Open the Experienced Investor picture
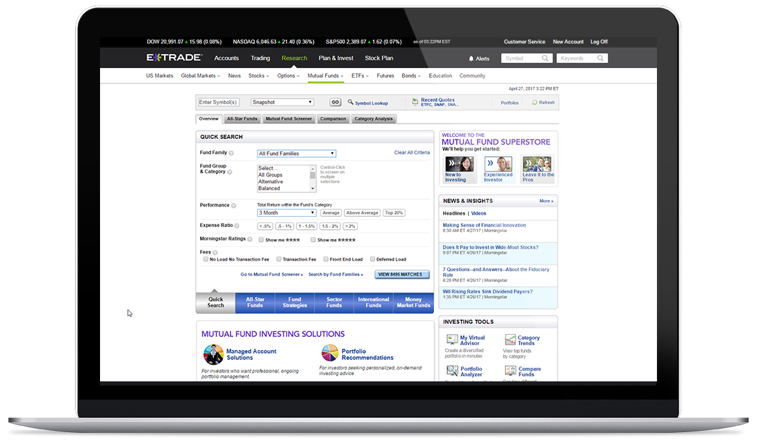 click(498, 164)
